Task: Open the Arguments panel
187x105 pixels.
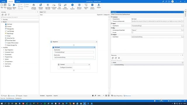Action: [x=49, y=96]
